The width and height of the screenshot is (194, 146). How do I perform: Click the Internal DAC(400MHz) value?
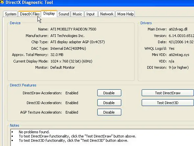coord(68,48)
